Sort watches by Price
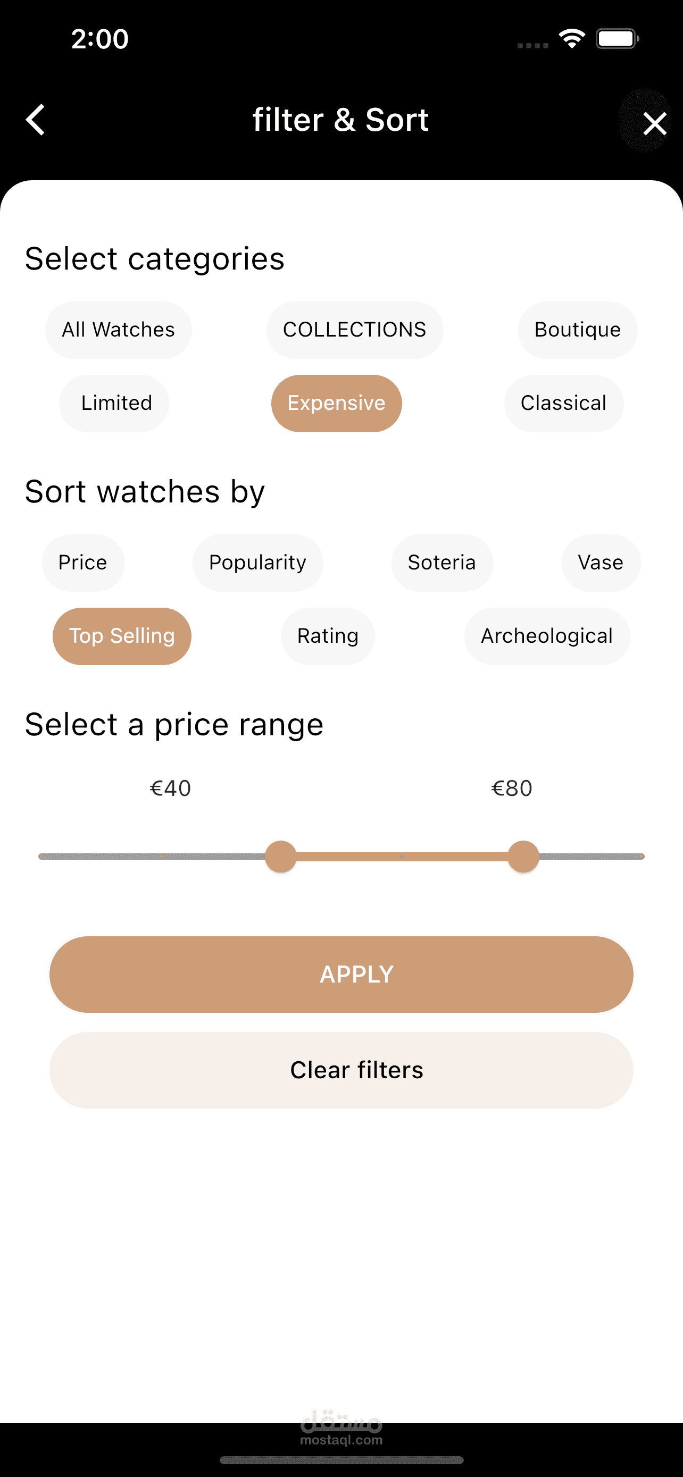Image resolution: width=683 pixels, height=1477 pixels. tap(82, 563)
